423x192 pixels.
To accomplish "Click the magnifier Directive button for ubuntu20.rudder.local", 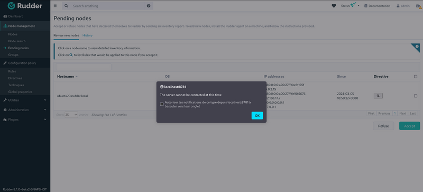I will point(378,96).
